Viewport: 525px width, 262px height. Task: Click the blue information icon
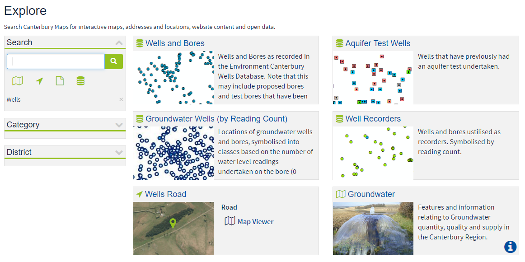pos(510,247)
